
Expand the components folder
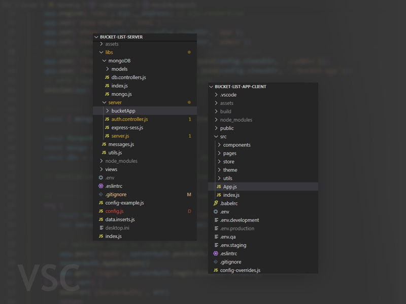tap(219, 145)
